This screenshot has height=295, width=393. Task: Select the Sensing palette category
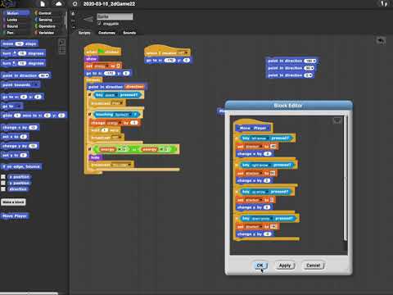pyautogui.click(x=48, y=20)
